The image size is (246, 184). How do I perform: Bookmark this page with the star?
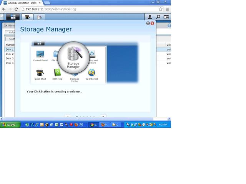point(160,9)
